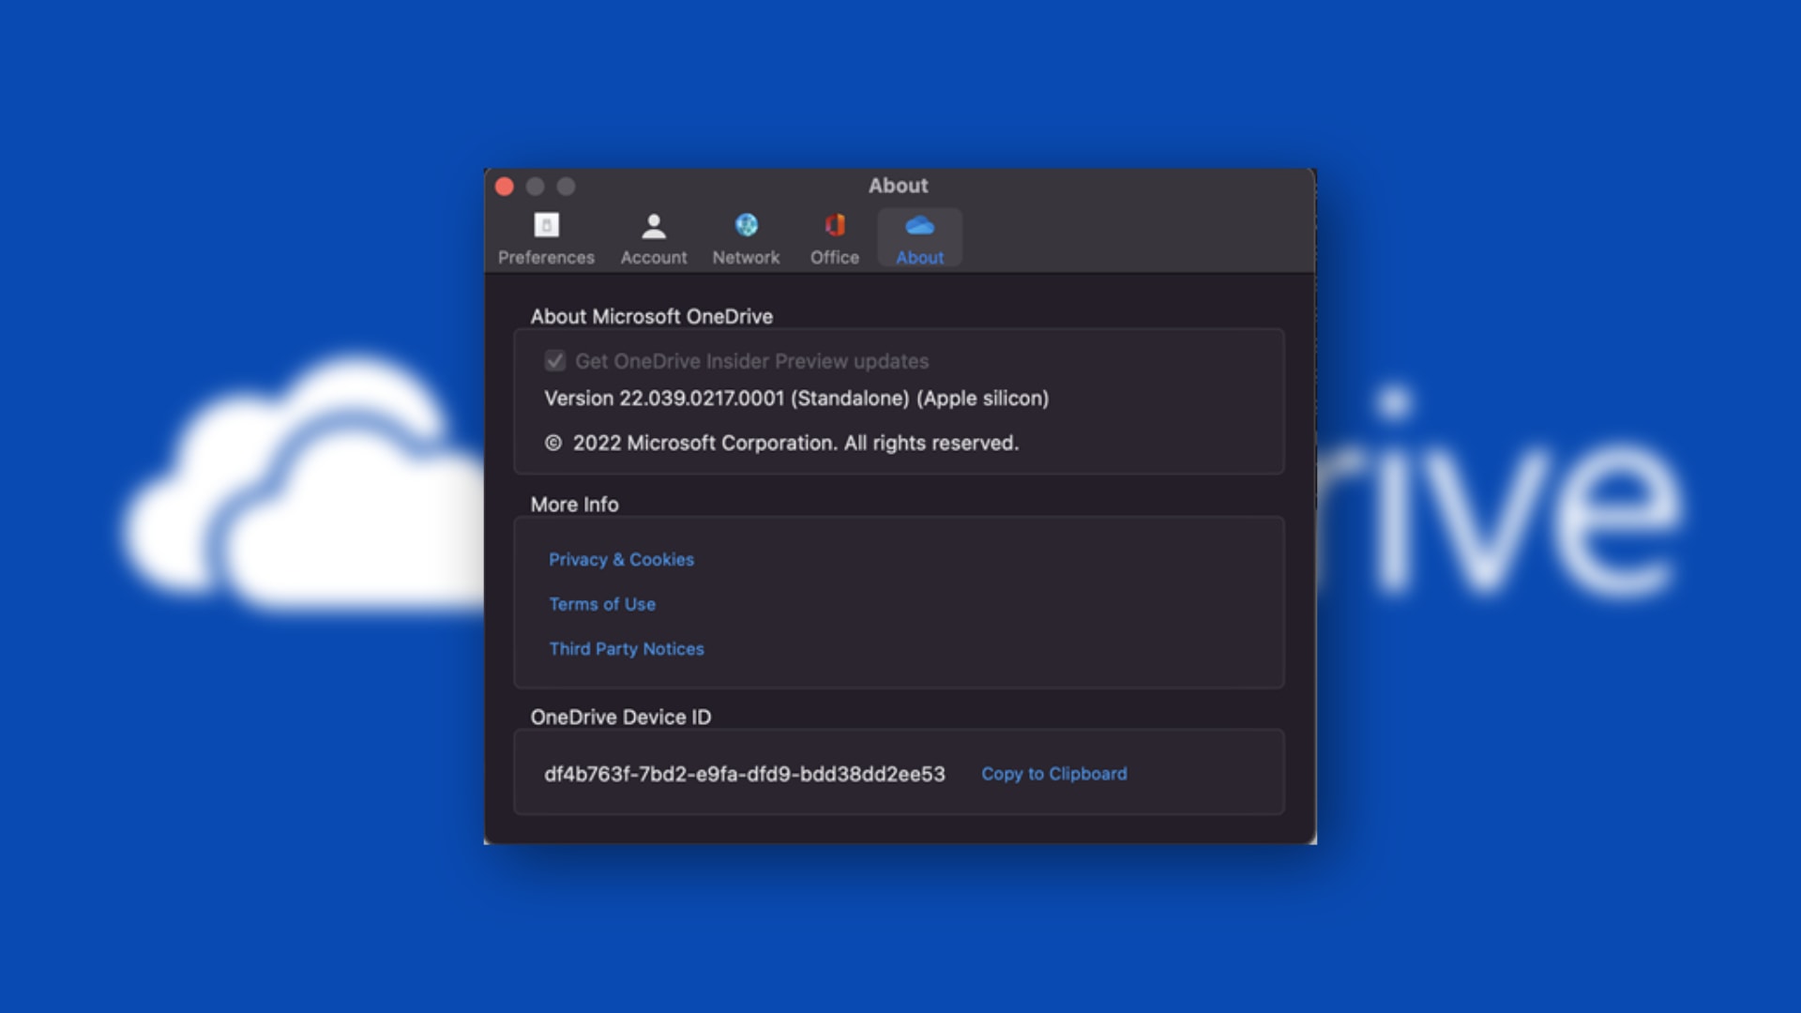Screen dimensions: 1801x1013
Task: Toggle Get OneDrive Insider Preview updates
Action: pos(554,361)
